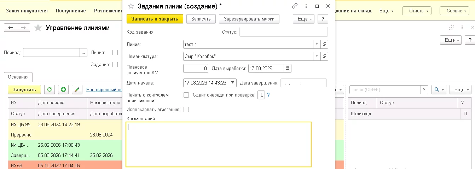Screen dimensions: 475x169
Task: Open Поступление section
Action: [71, 11]
